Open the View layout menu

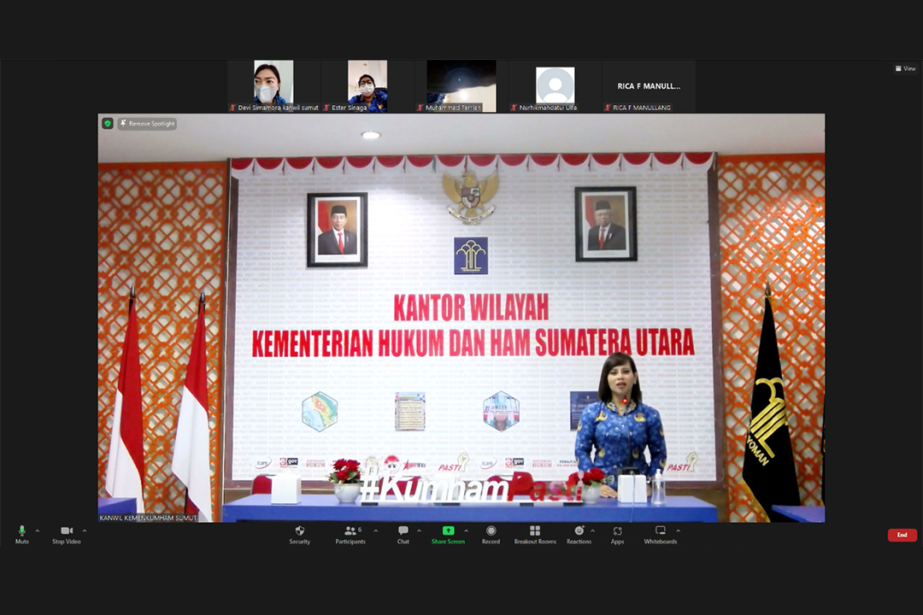click(x=905, y=68)
